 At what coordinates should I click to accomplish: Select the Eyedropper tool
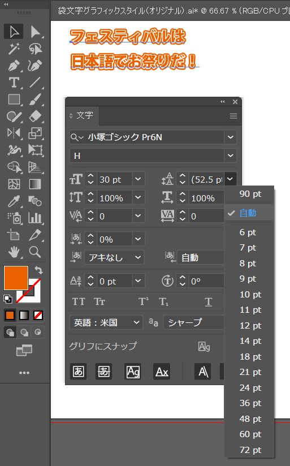(14, 201)
